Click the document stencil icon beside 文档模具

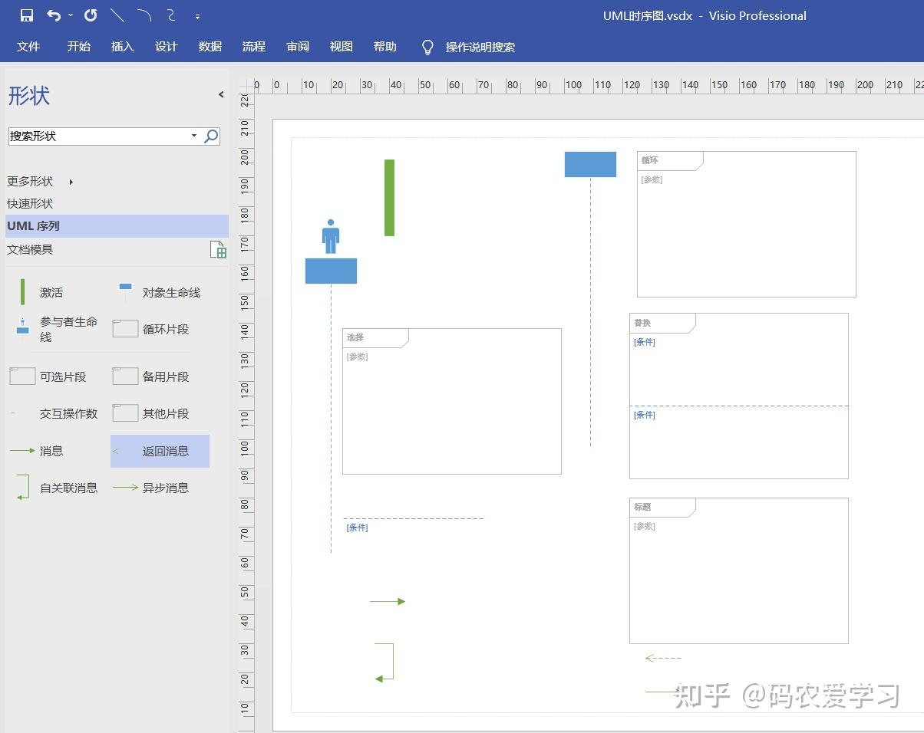(218, 249)
